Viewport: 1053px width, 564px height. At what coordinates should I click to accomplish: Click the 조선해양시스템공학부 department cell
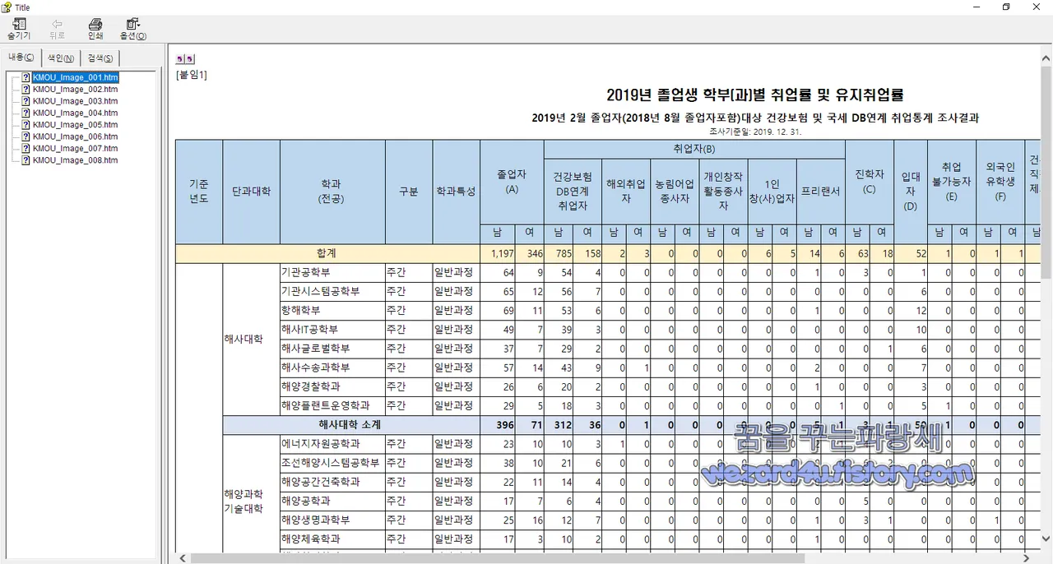tap(332, 462)
